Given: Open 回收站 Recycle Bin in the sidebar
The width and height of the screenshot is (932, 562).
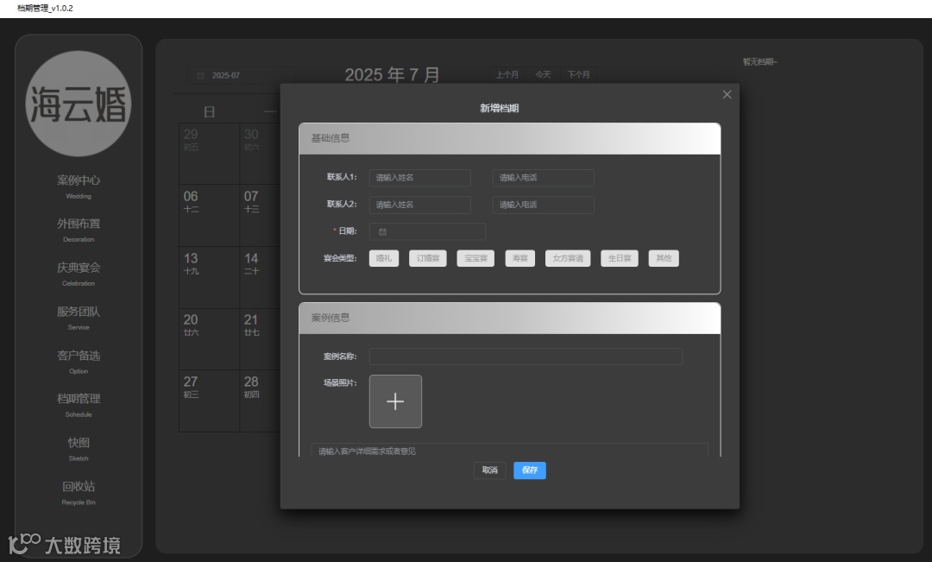Looking at the screenshot, I should point(79,493).
